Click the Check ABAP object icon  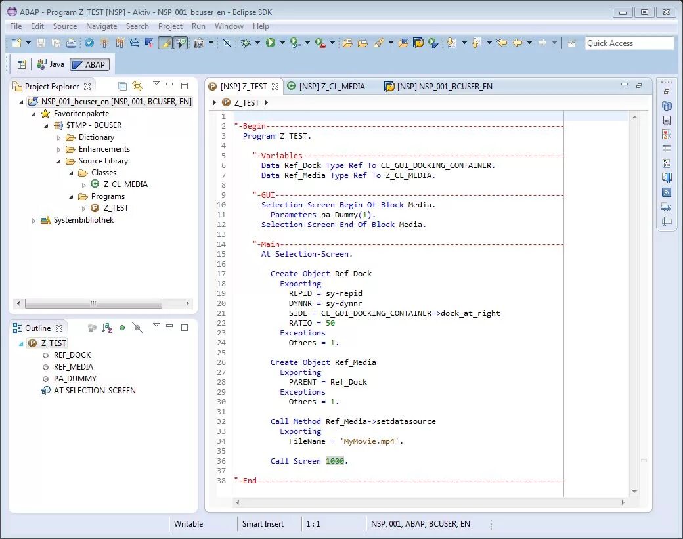89,43
